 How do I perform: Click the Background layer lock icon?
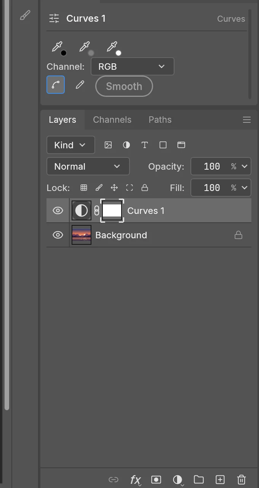238,235
